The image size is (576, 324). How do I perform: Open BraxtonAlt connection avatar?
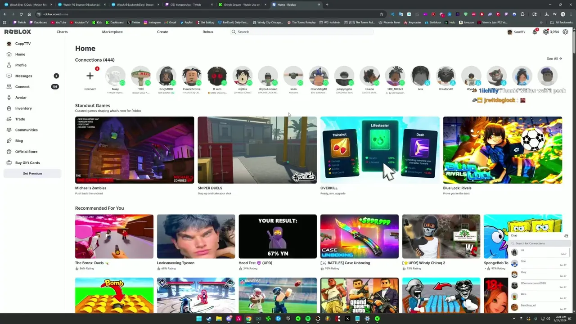click(446, 76)
